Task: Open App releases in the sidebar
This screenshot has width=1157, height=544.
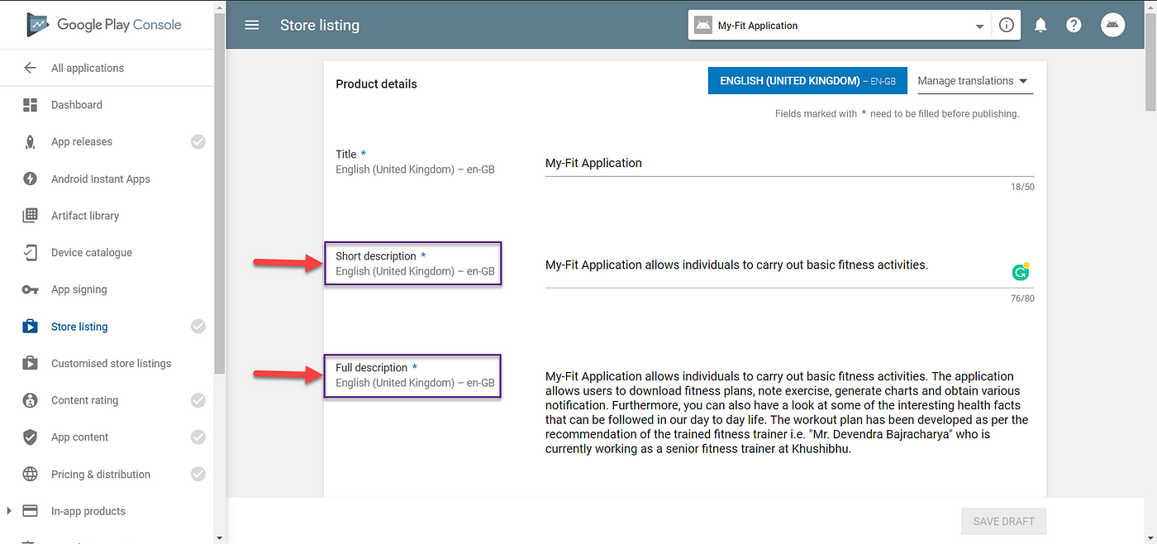Action: 82,142
